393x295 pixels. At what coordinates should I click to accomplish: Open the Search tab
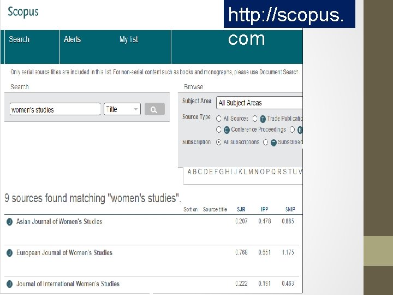click(19, 39)
